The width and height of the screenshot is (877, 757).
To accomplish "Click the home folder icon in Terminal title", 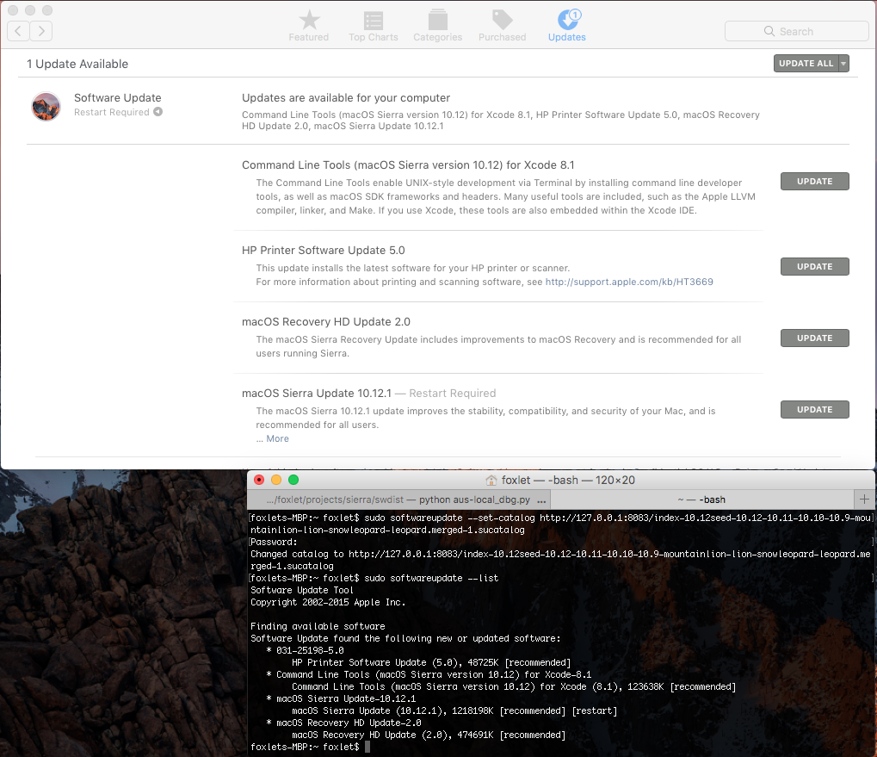I will pos(491,480).
